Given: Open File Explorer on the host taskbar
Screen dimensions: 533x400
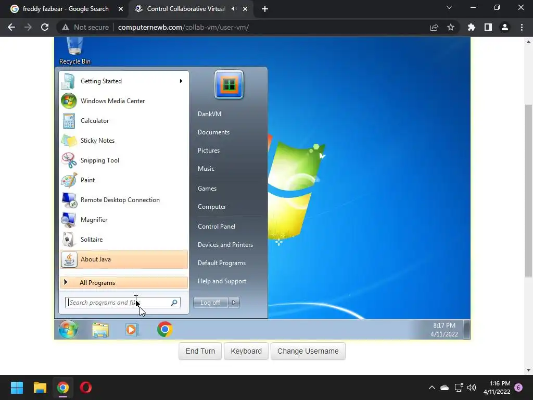Looking at the screenshot, I should point(40,387).
